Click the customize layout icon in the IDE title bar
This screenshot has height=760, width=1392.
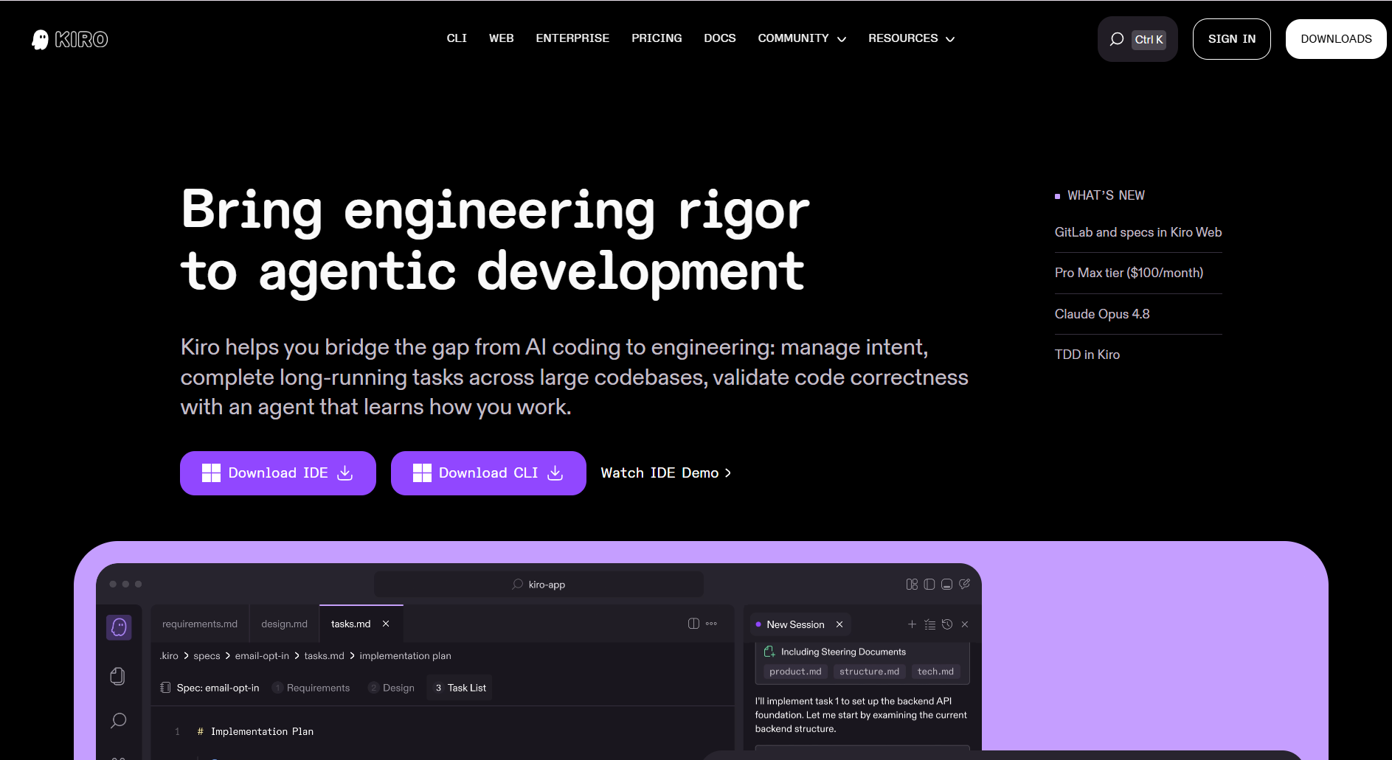[x=912, y=585]
